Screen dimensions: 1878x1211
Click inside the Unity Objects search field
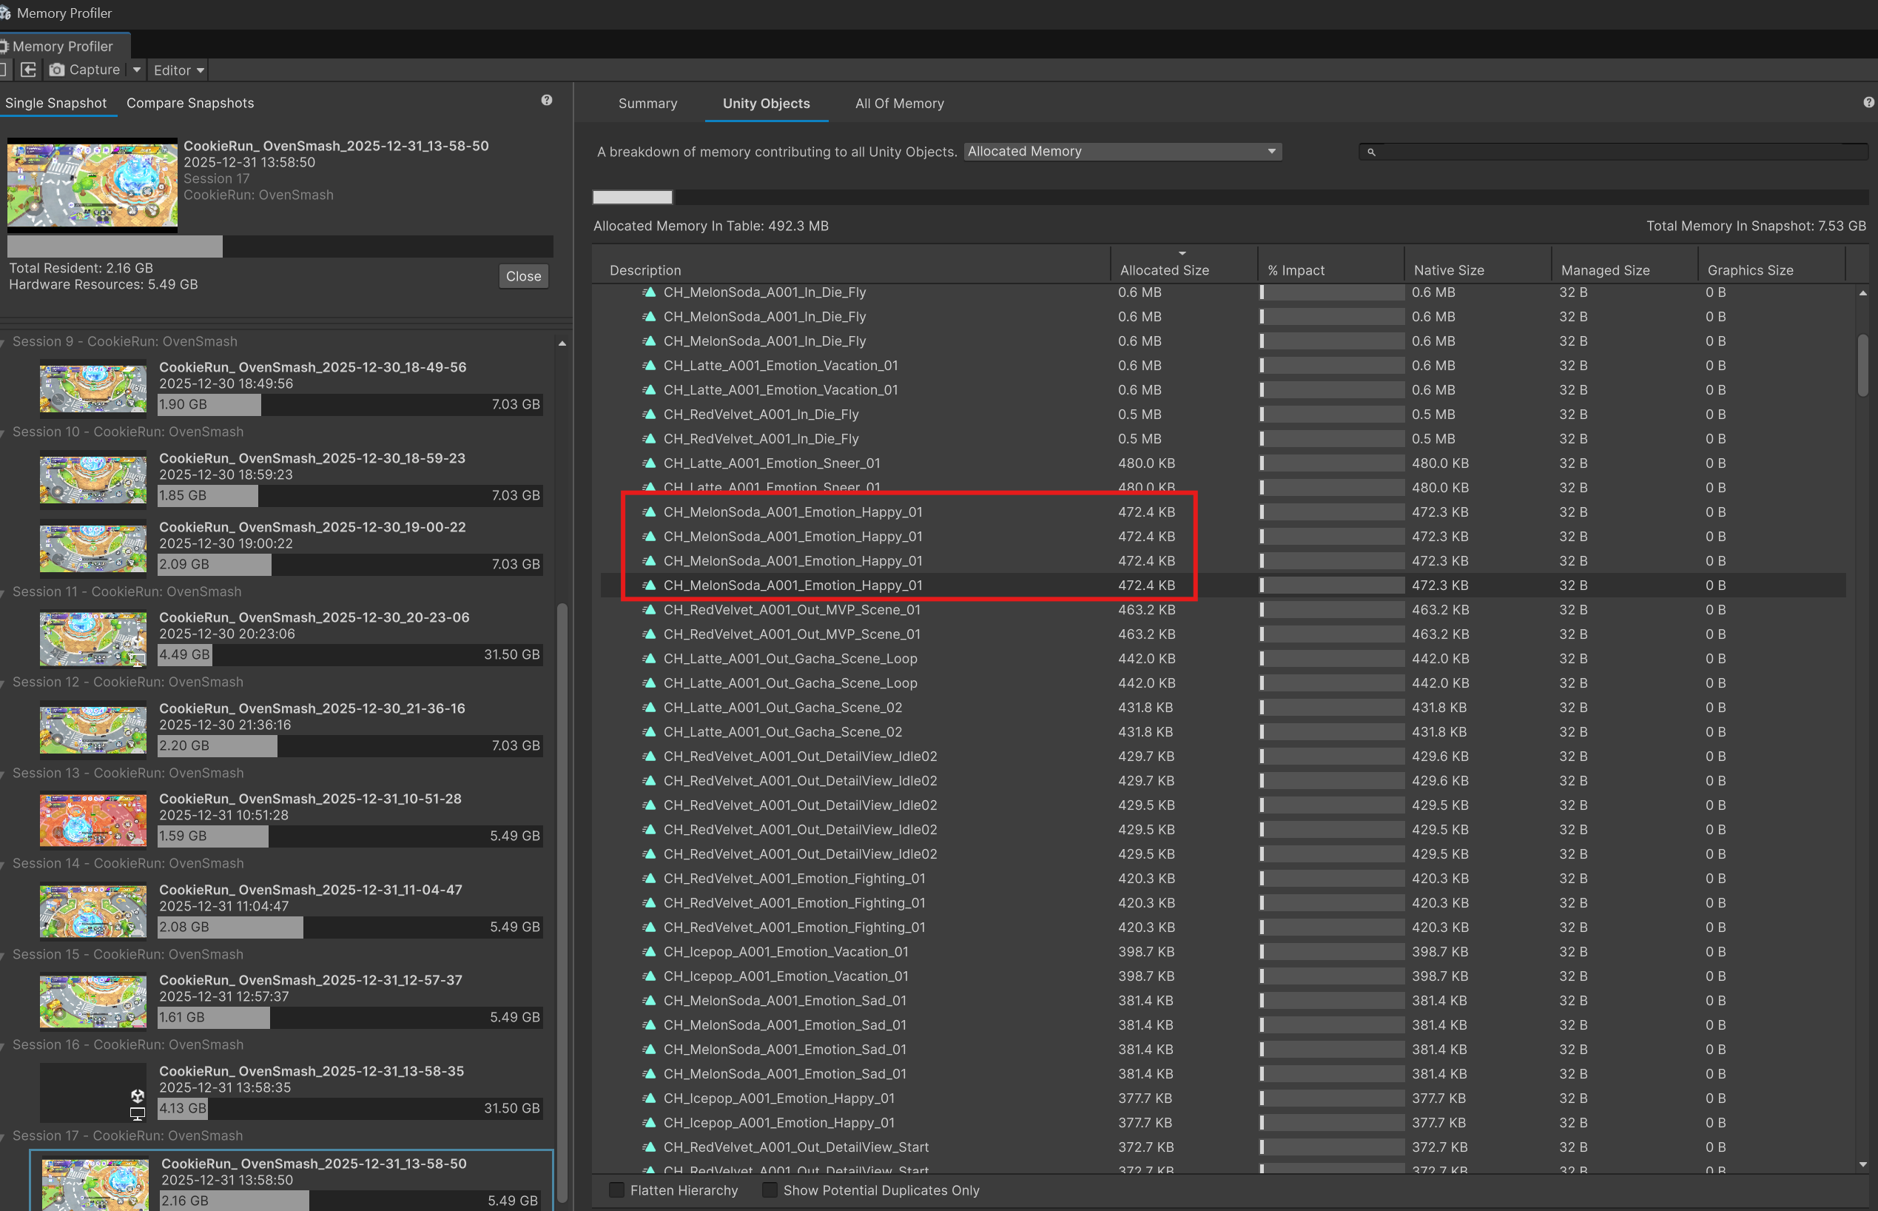[x=1613, y=152]
